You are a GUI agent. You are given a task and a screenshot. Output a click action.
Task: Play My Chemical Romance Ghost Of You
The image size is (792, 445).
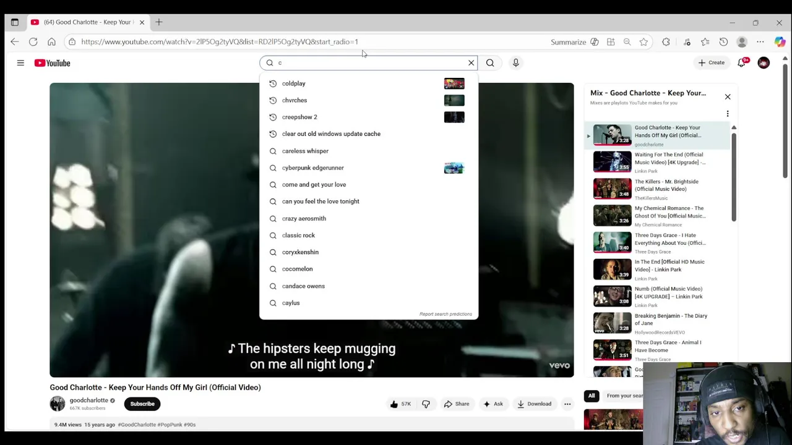tap(658, 216)
